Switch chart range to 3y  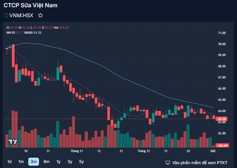[x=70, y=161]
